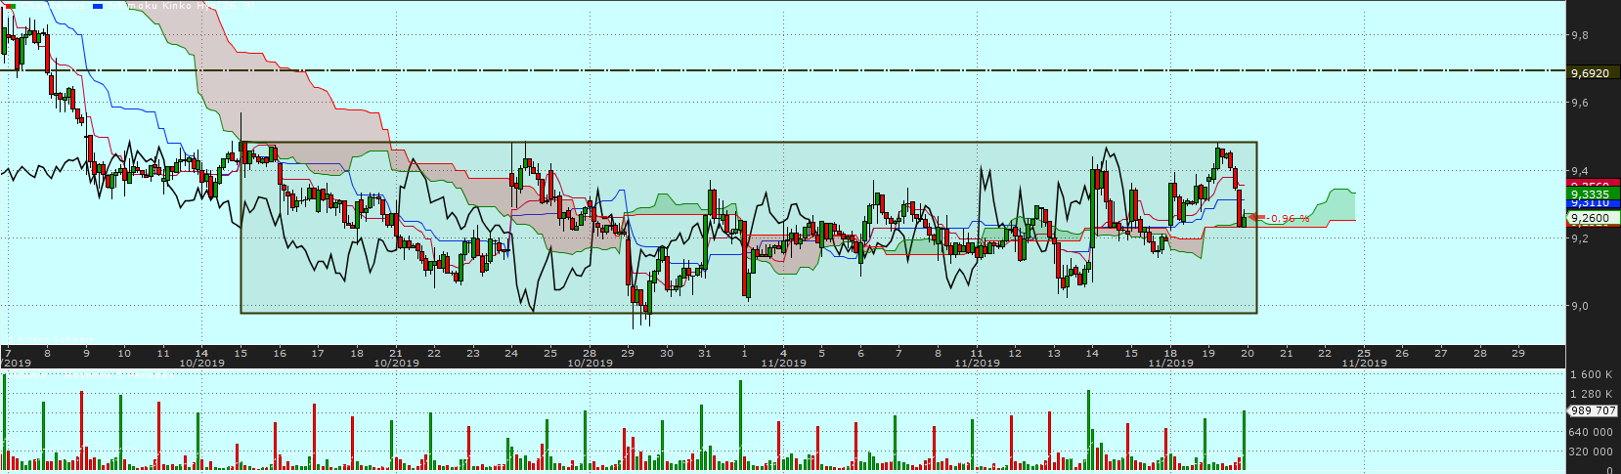Select the Chandeliers series label

click(53, 5)
